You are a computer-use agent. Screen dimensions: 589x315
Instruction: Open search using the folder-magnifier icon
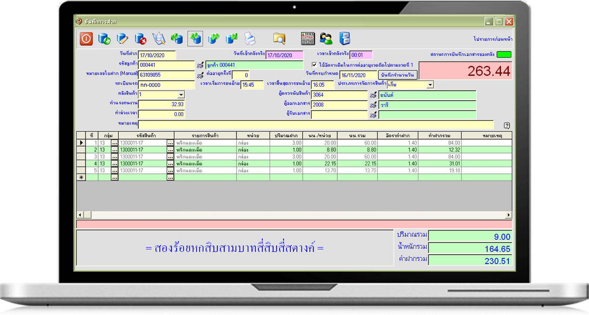coord(279,38)
